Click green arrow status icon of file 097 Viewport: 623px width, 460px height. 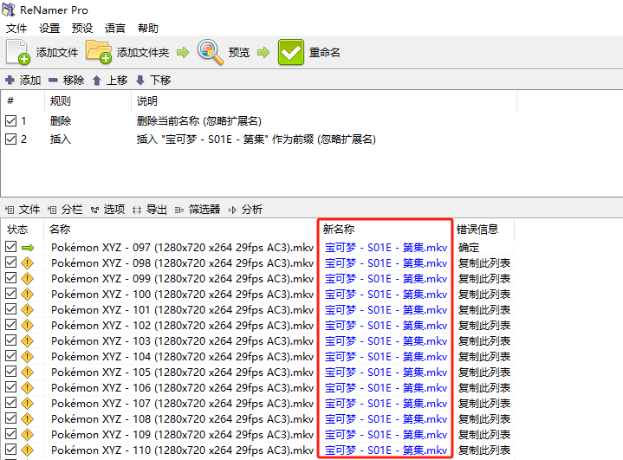28,248
